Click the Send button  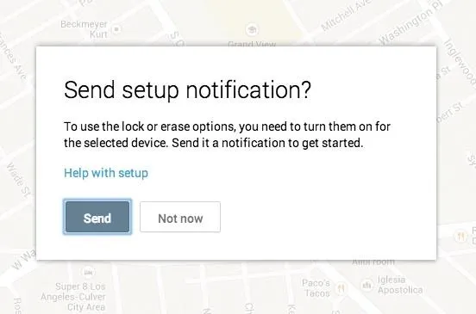[x=97, y=217]
